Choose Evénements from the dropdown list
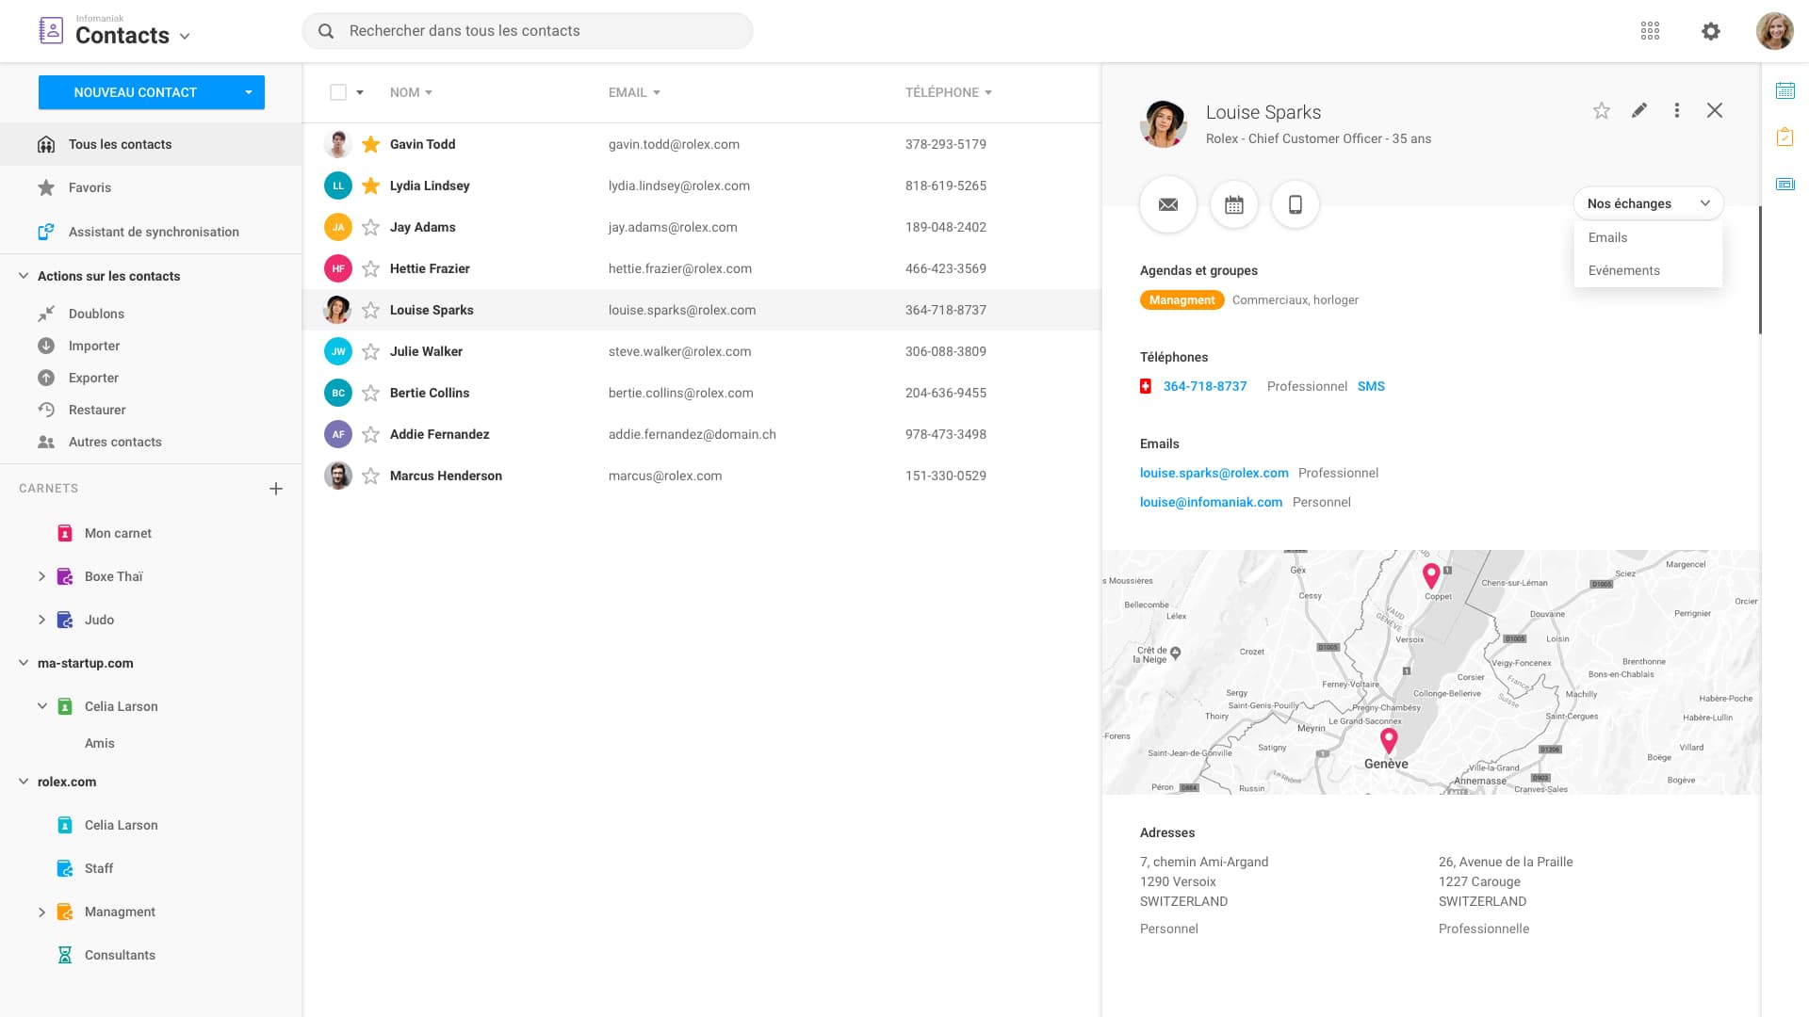This screenshot has height=1017, width=1809. pos(1623,270)
